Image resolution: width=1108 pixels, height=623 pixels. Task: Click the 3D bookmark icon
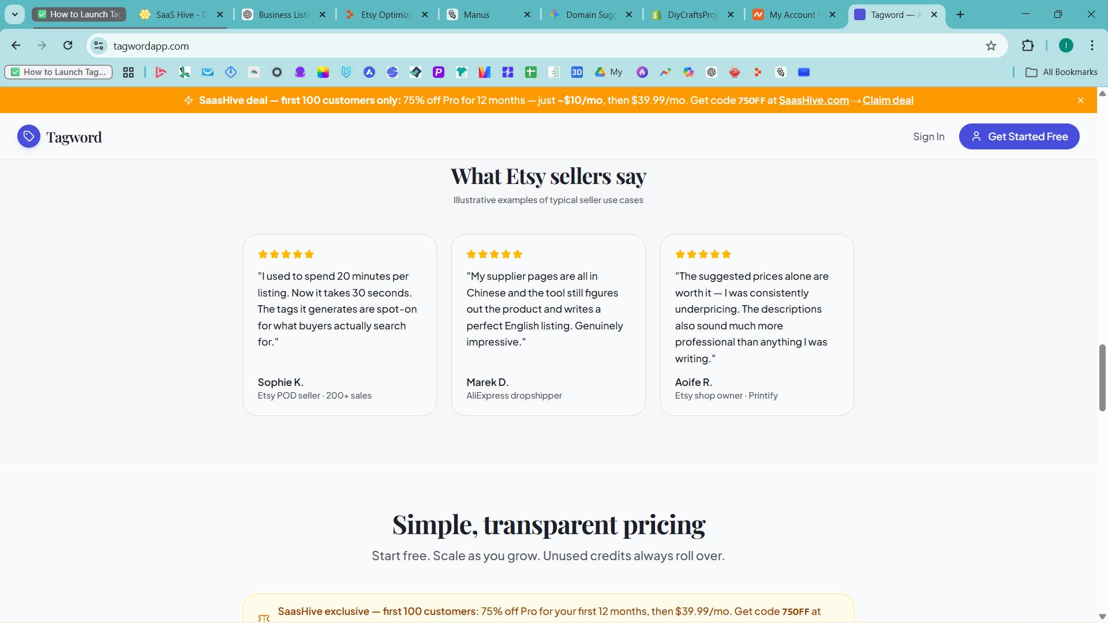coord(577,72)
